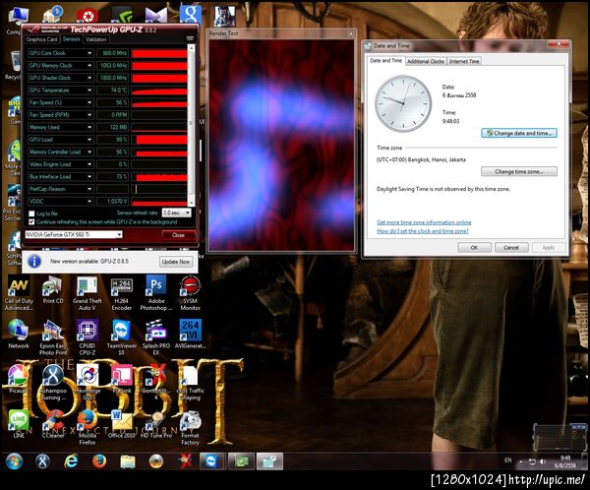Click the GPU-Z sensors vertical scrollbar
The width and height of the screenshot is (590, 490).
tap(191, 125)
